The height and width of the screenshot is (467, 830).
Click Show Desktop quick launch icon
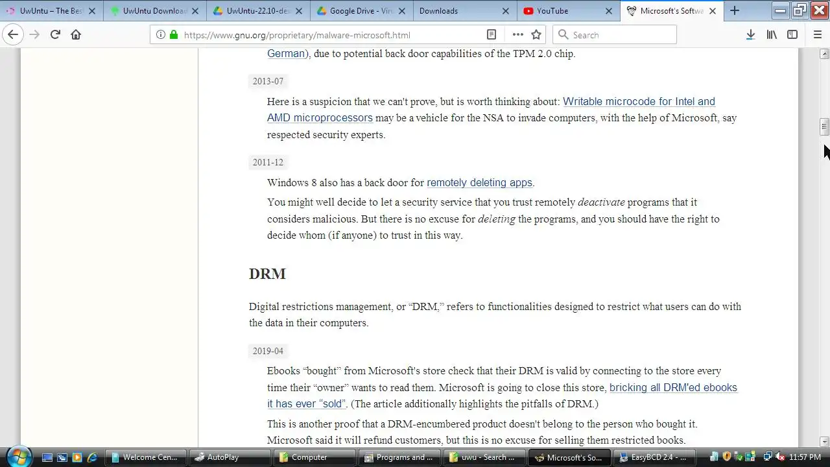[47, 457]
